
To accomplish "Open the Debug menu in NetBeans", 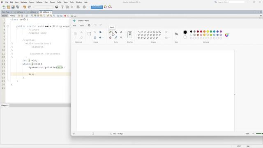I will [52, 2].
